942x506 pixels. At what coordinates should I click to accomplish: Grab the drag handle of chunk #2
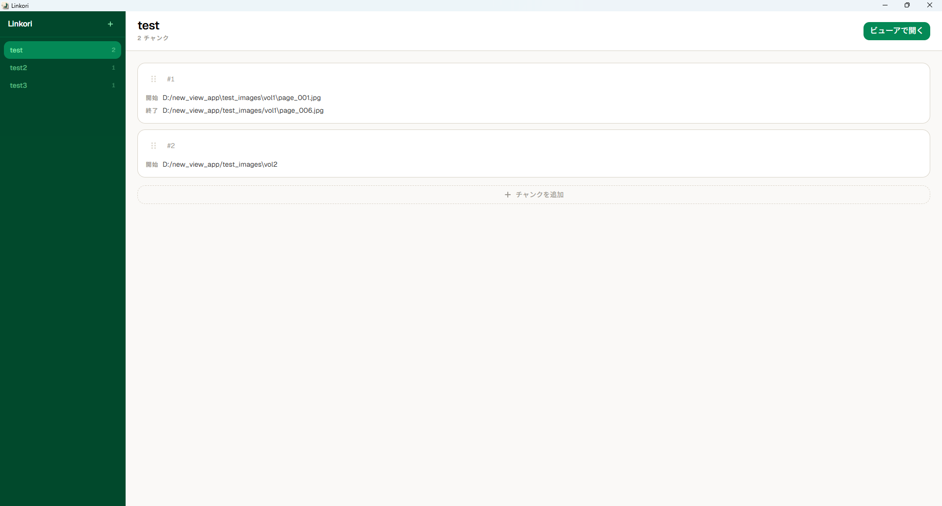pyautogui.click(x=154, y=146)
